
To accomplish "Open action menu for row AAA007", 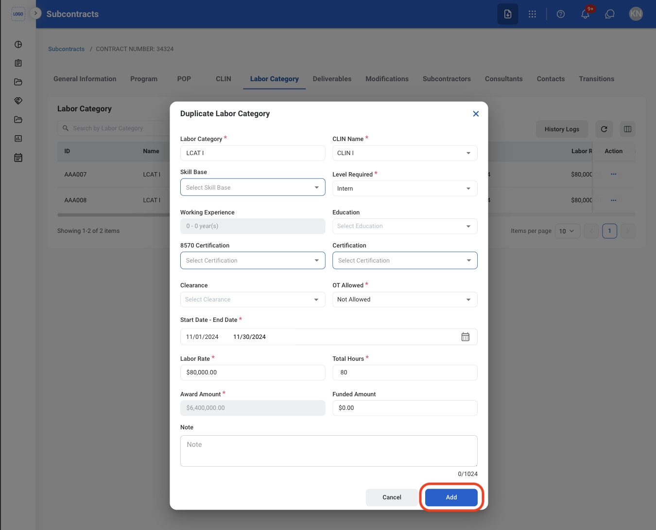I will pos(614,174).
